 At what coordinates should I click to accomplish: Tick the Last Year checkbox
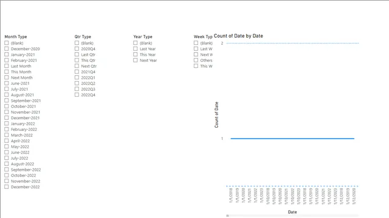(135, 48)
